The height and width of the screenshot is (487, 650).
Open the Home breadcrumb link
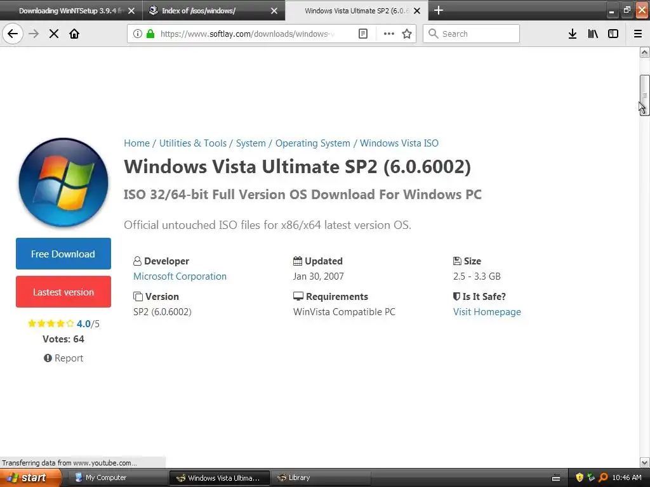[137, 143]
